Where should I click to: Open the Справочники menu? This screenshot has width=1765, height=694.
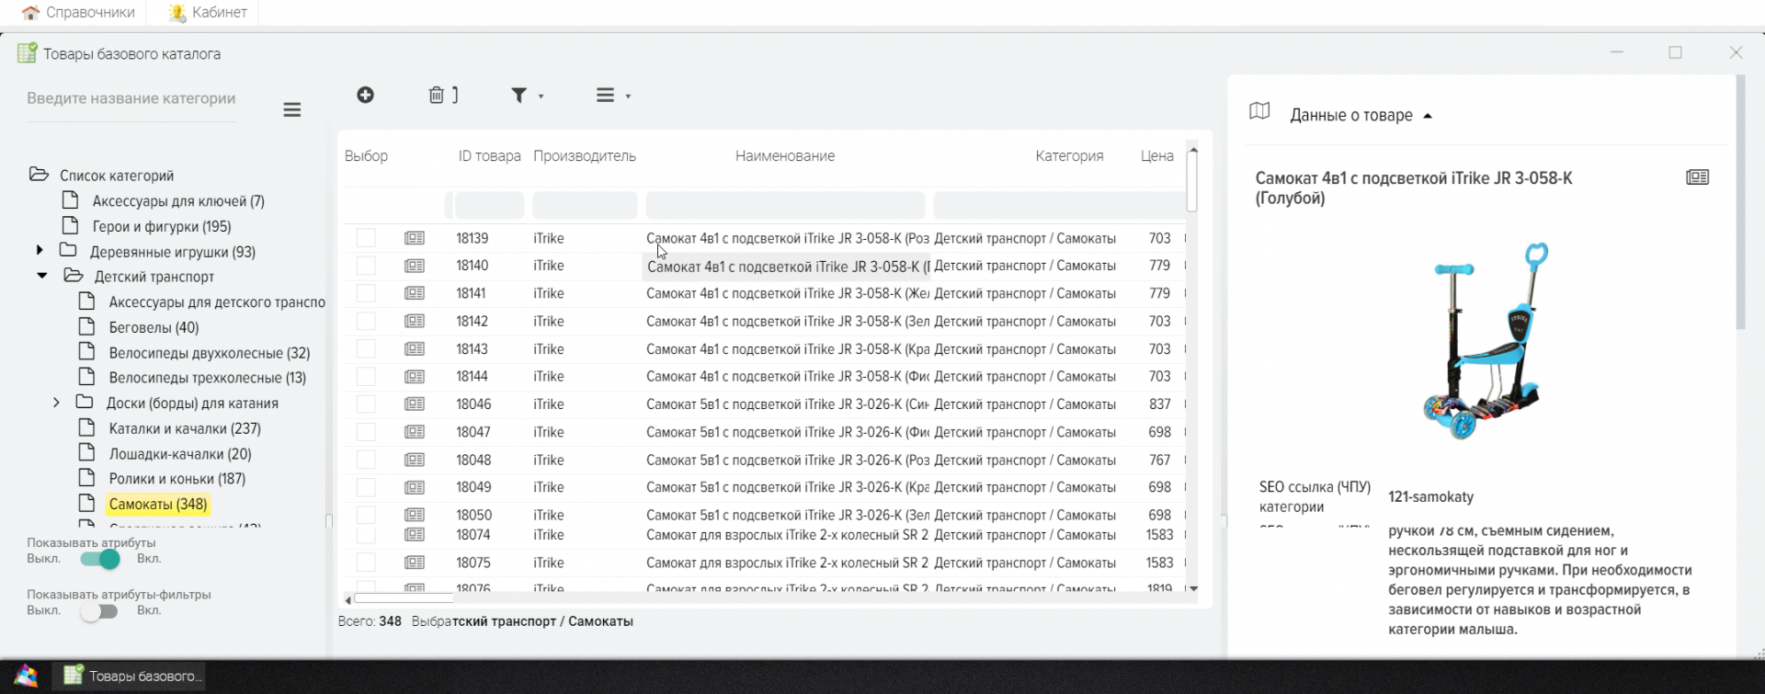click(79, 13)
